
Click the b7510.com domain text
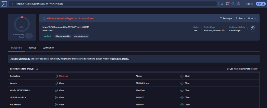click(x=47, y=31)
